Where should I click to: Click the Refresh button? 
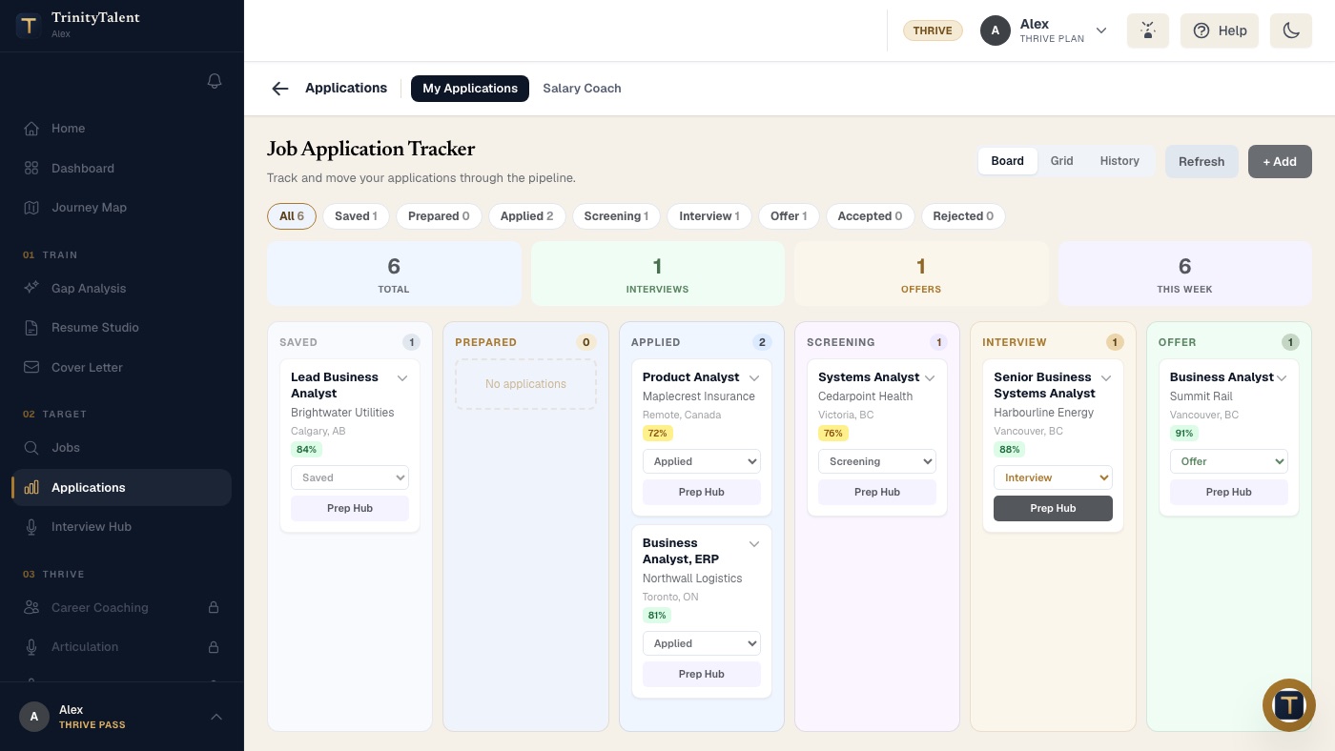tap(1201, 161)
